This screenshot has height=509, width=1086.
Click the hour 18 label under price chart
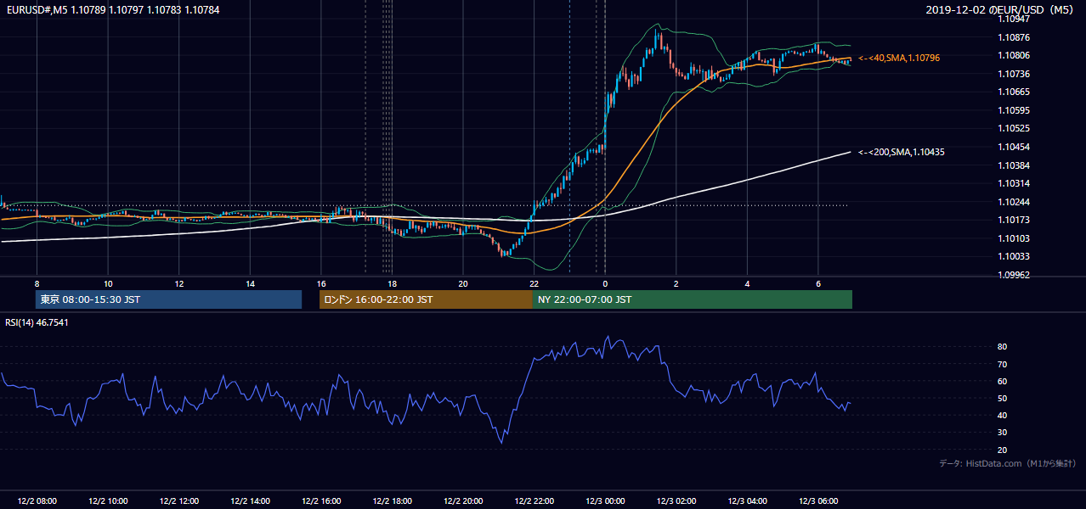[392, 283]
